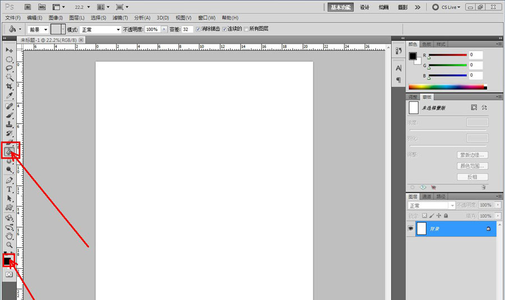
Task: Switch to the 通道 channels tab
Action: click(427, 196)
